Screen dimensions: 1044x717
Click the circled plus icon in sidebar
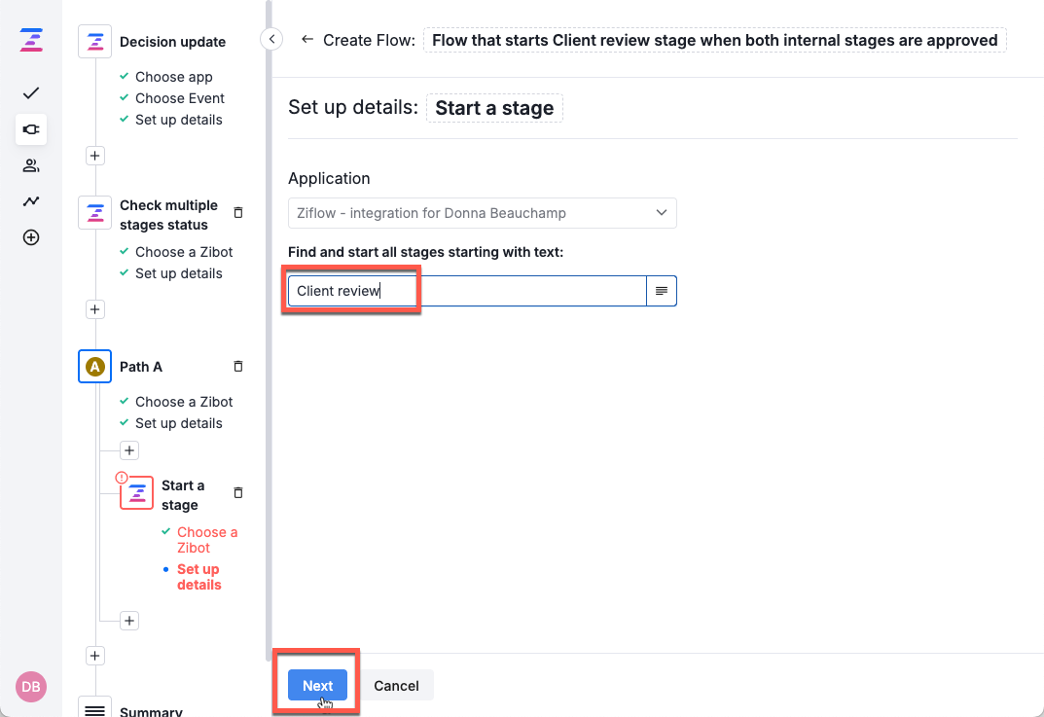(x=31, y=237)
